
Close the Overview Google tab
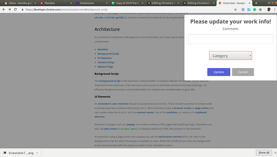[249, 3]
